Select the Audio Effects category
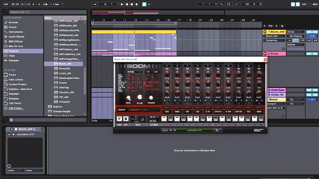The height and width of the screenshot is (179, 319). click(16, 36)
